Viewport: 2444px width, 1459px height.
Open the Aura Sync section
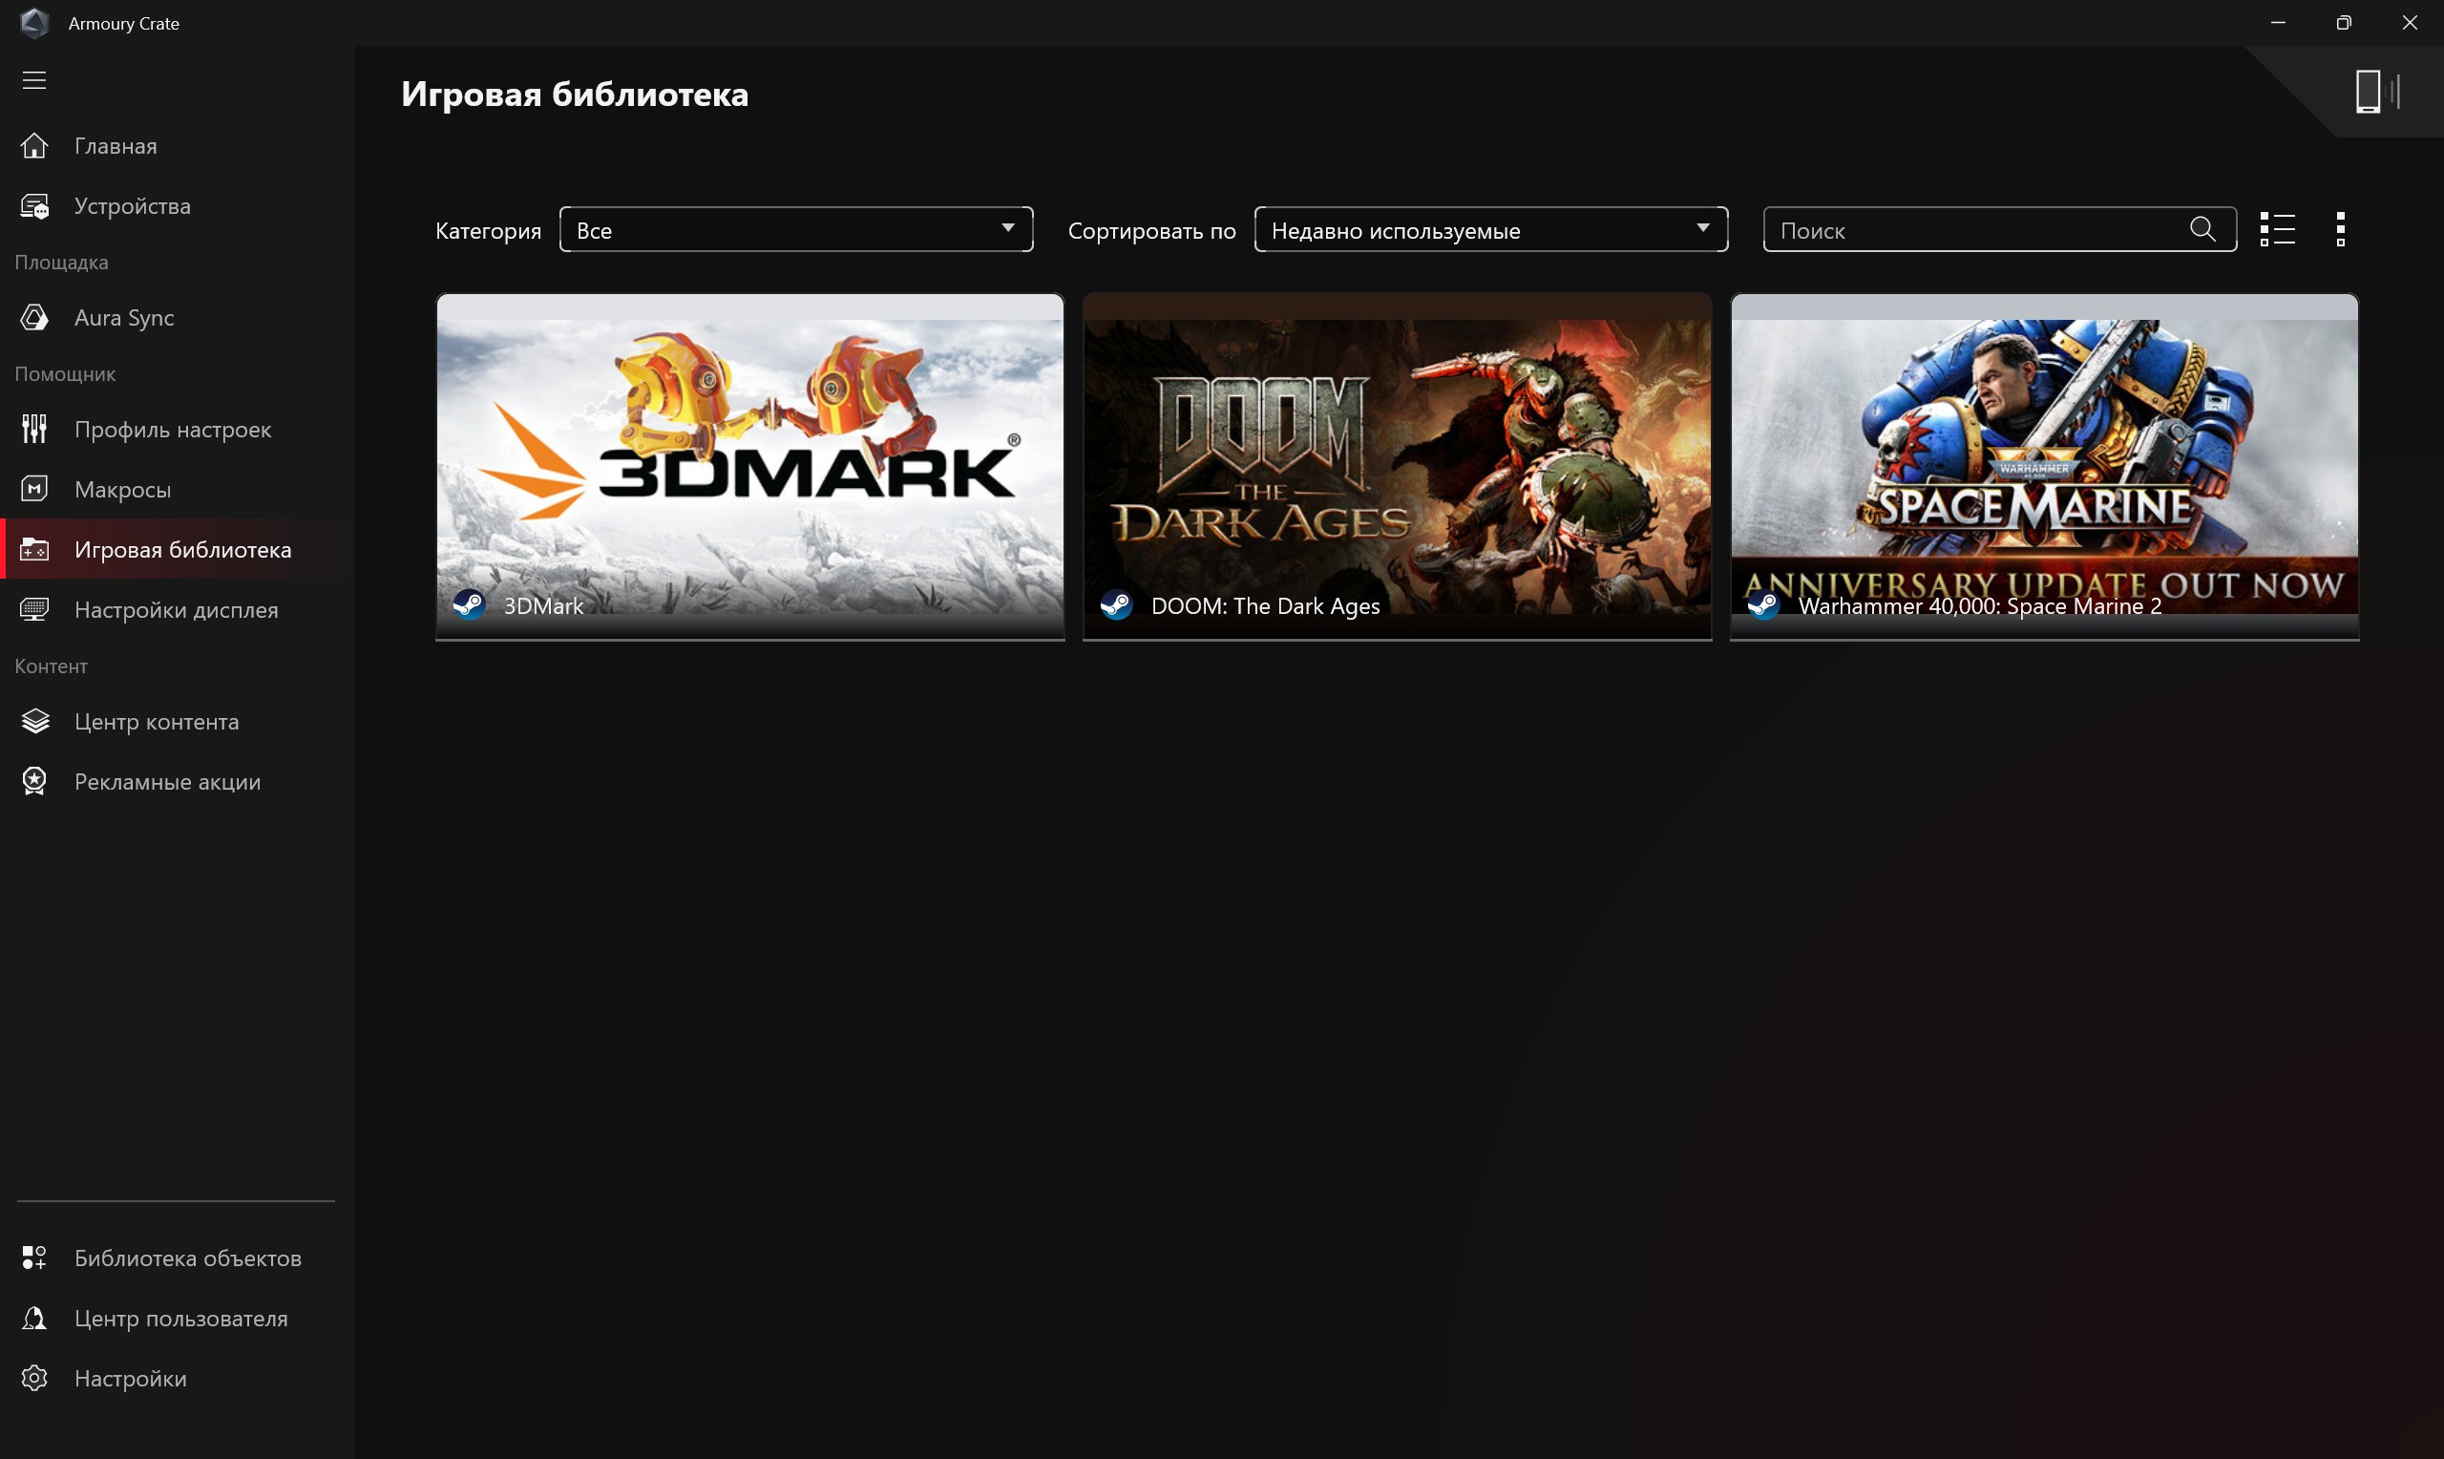tap(177, 318)
